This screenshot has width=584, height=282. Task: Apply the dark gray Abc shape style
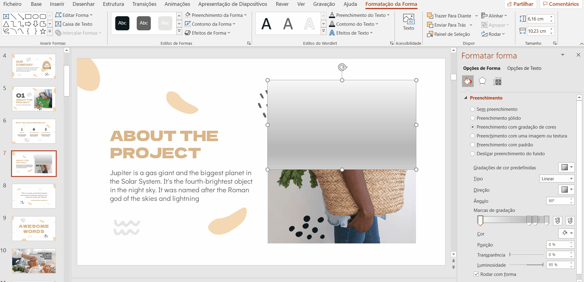144,23
